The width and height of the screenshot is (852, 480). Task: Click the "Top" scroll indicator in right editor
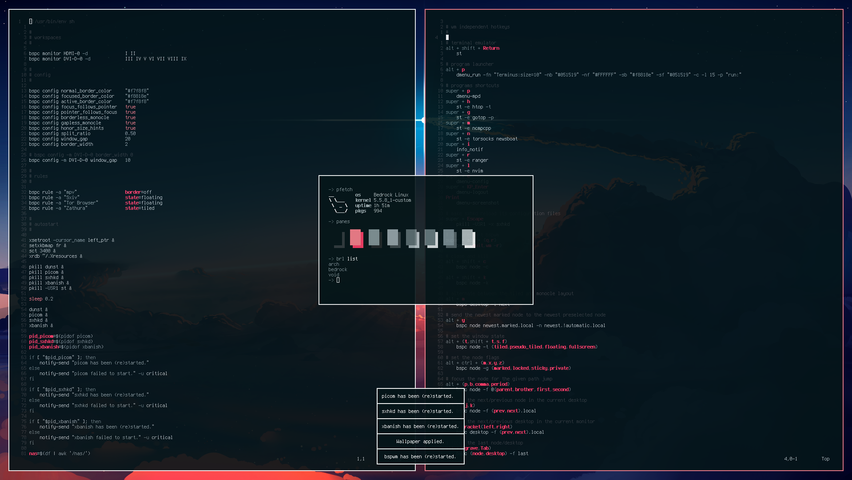[x=825, y=459]
